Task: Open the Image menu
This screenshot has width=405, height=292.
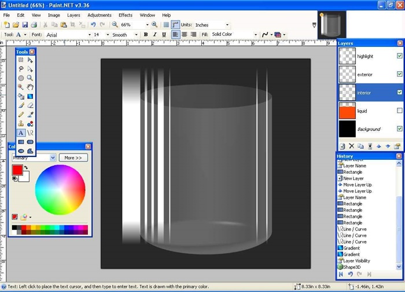Action: pos(54,15)
